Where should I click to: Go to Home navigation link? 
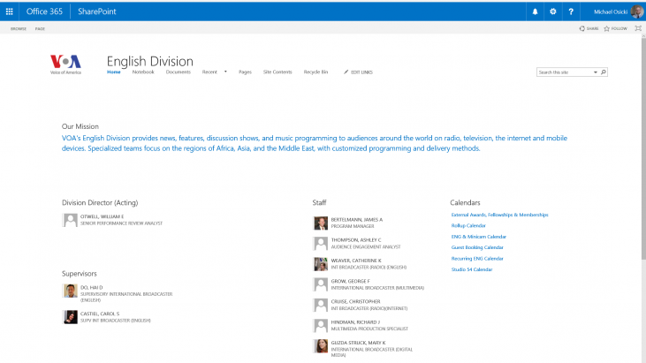point(114,72)
